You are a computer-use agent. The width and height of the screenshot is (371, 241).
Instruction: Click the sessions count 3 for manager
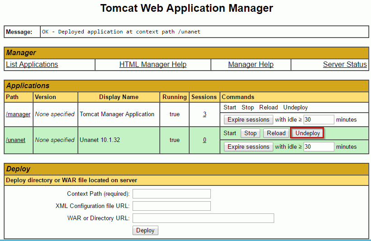point(205,114)
